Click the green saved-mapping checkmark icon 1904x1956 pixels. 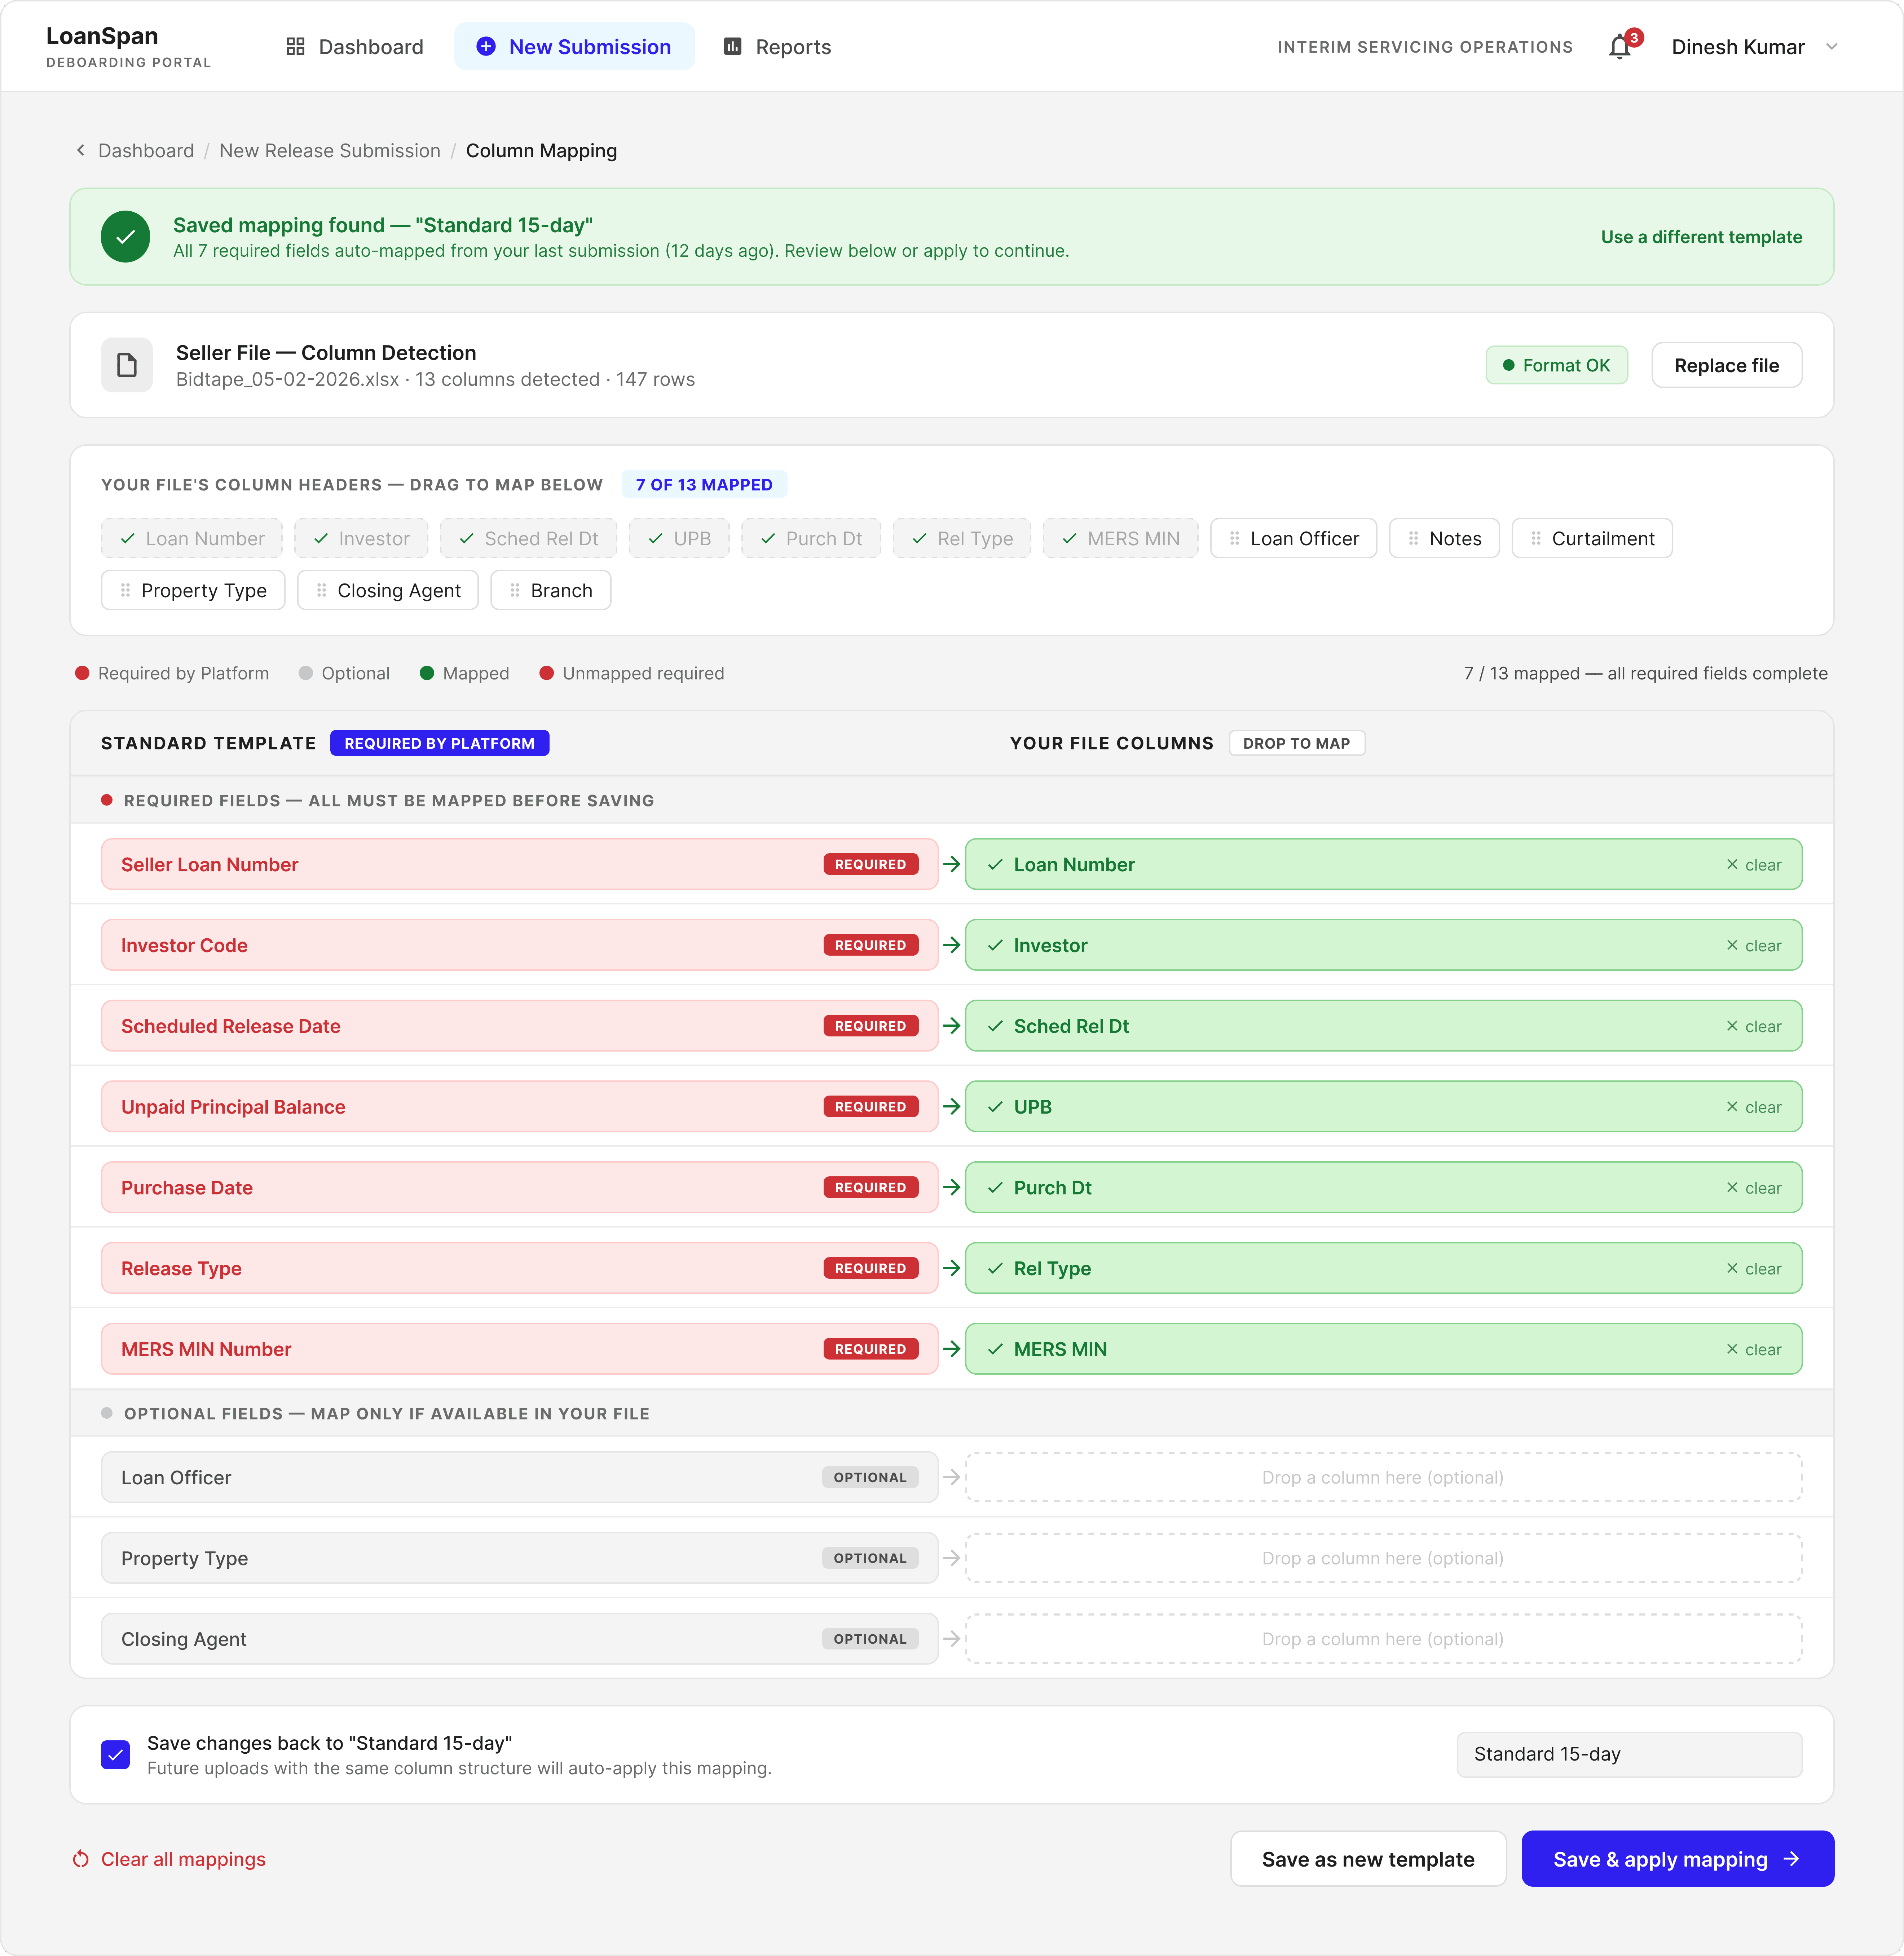pos(126,237)
